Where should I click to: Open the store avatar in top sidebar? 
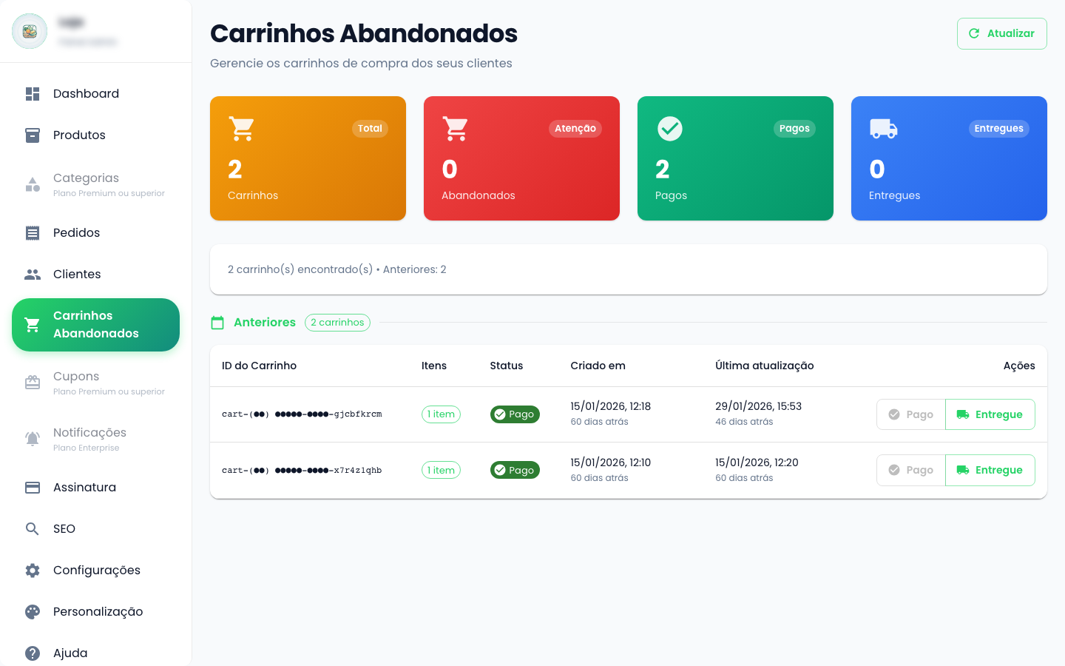point(30,31)
